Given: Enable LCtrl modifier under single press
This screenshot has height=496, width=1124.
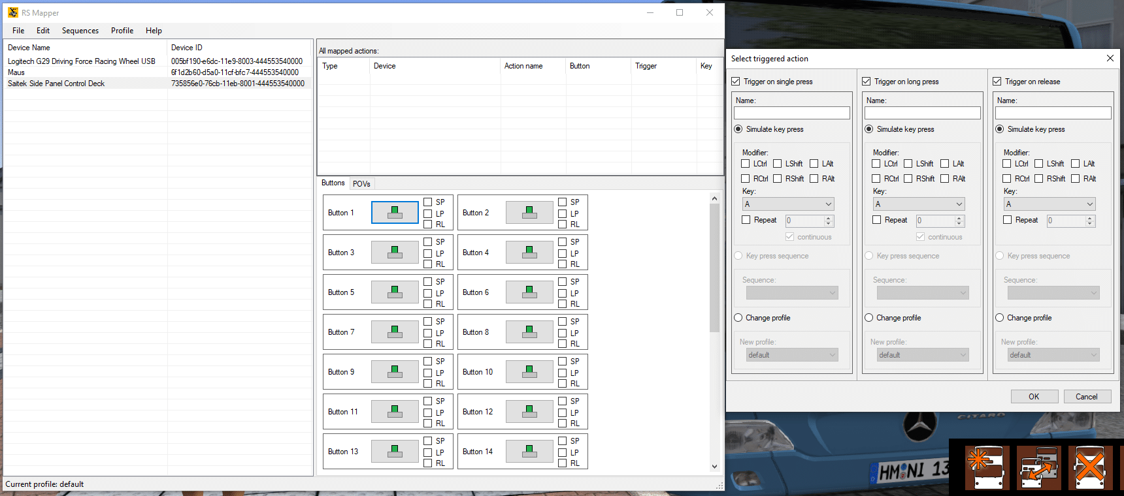Looking at the screenshot, I should pyautogui.click(x=746, y=164).
